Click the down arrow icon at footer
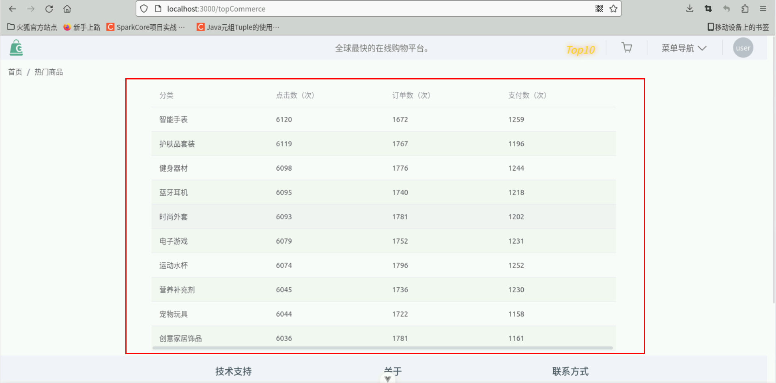 388,379
